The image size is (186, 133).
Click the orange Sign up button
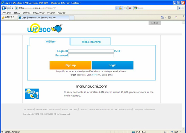click(x=70, y=65)
